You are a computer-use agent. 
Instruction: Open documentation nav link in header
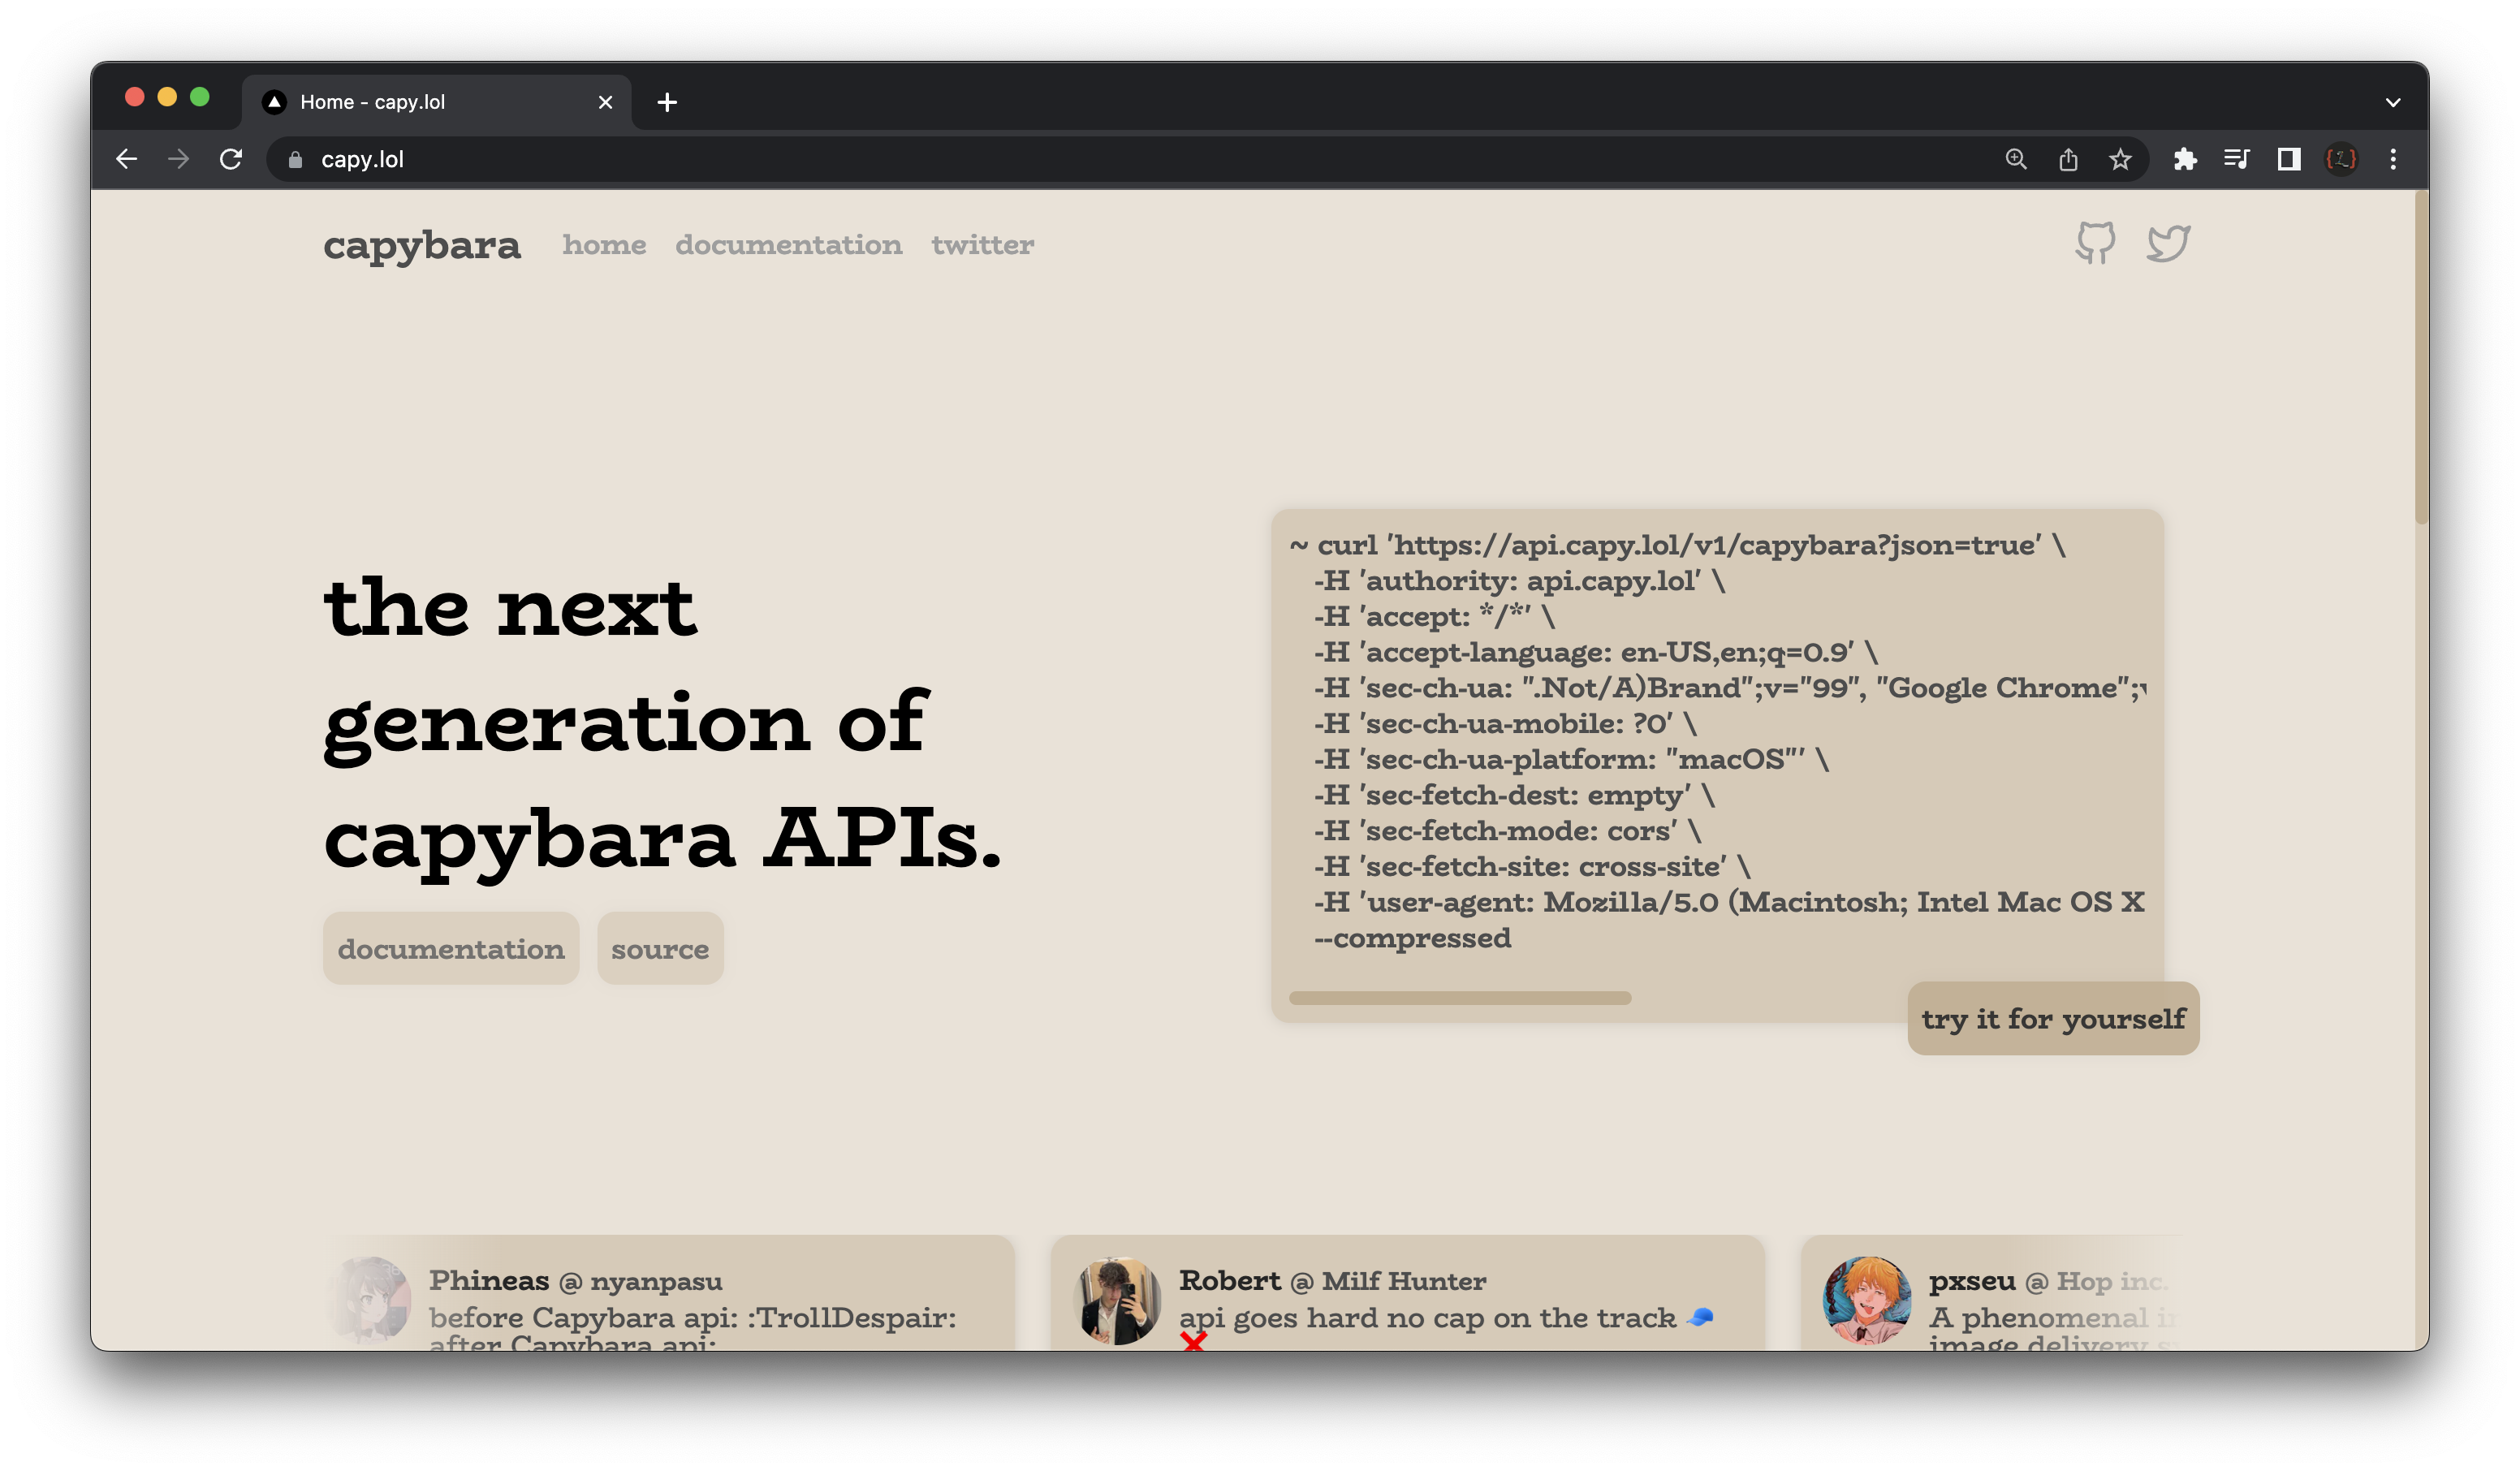click(788, 244)
